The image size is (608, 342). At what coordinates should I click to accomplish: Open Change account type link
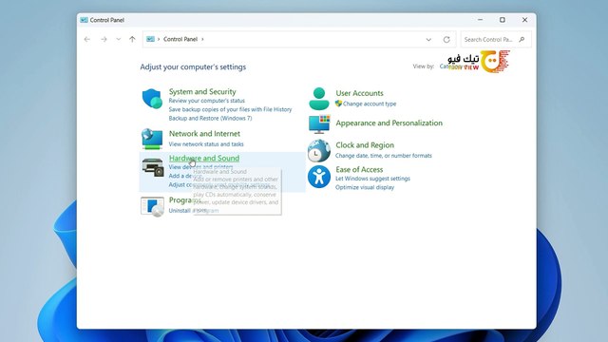click(370, 104)
